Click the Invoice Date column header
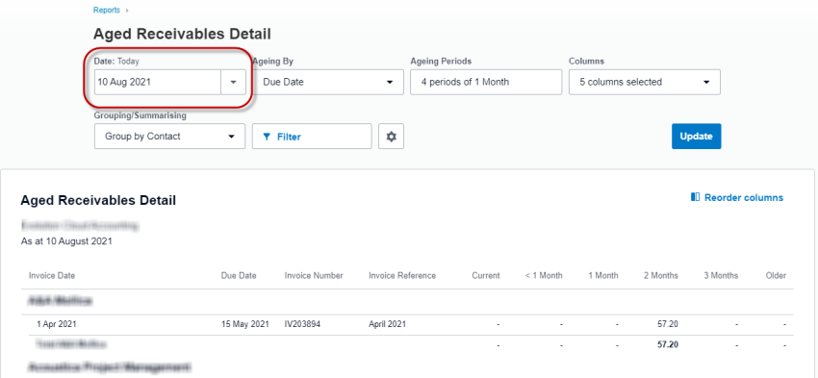818x378 pixels. click(52, 275)
